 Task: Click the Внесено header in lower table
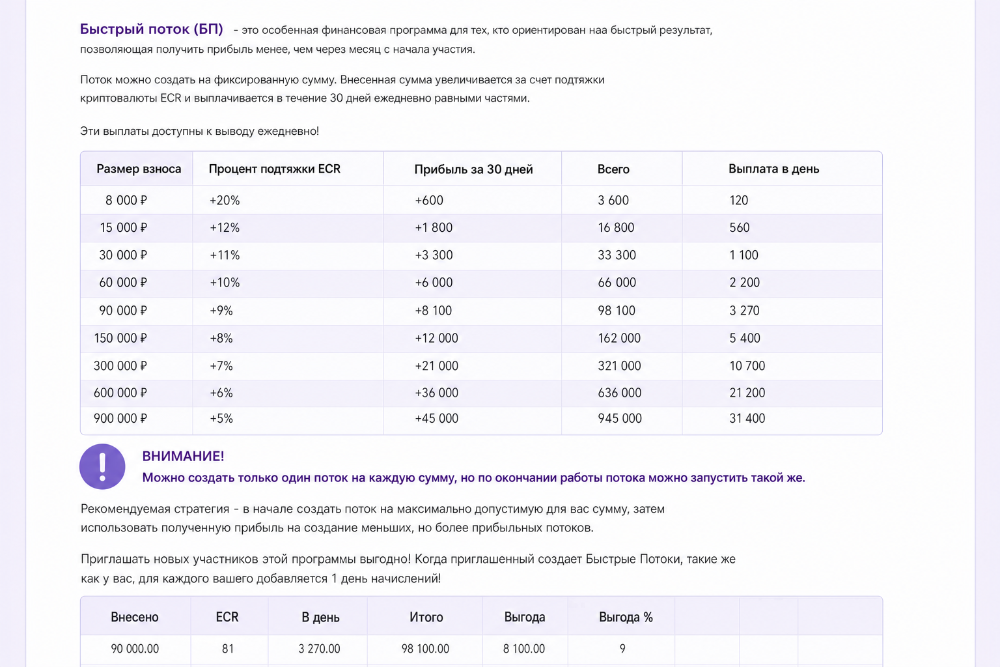click(x=135, y=617)
